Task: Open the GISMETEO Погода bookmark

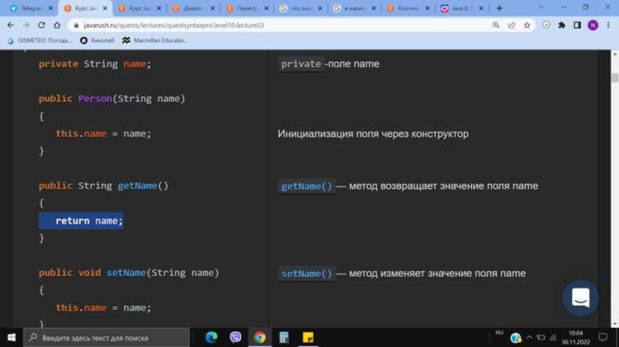Action: (x=40, y=40)
